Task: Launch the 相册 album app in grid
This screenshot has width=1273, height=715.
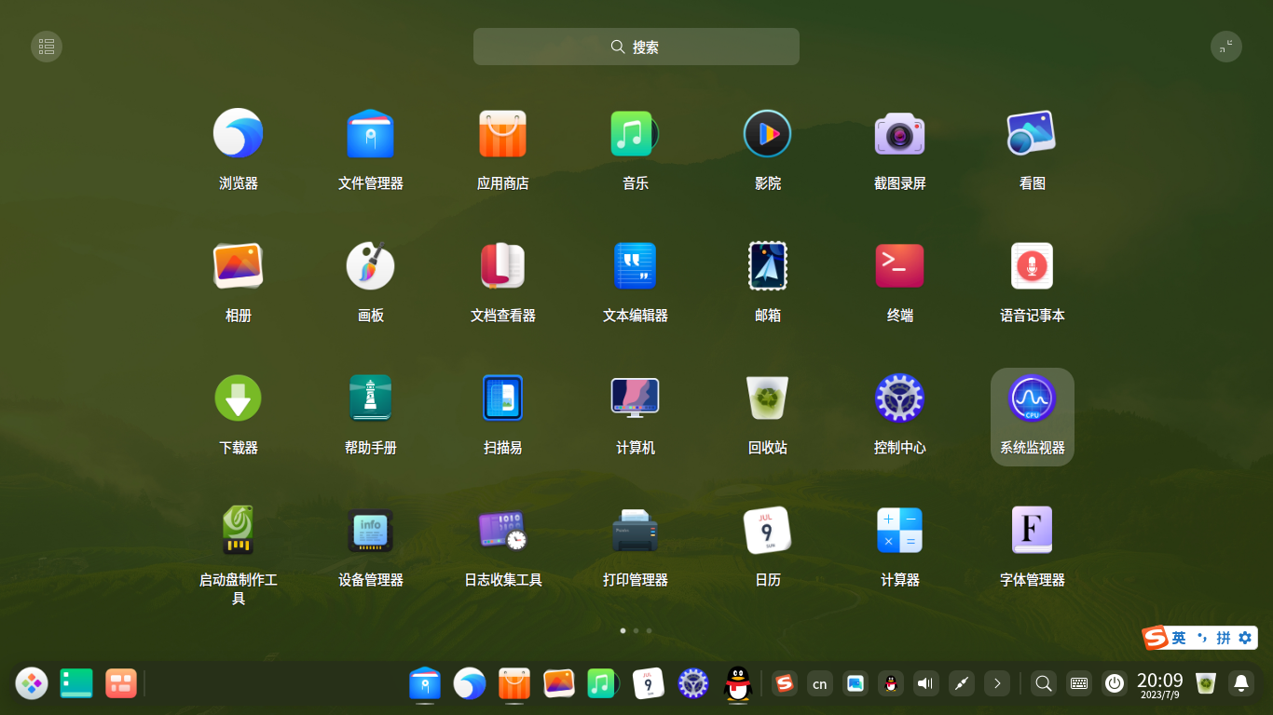Action: [238, 266]
